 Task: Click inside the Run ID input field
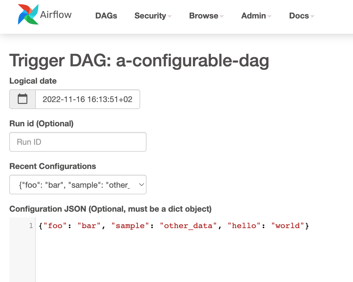click(78, 142)
